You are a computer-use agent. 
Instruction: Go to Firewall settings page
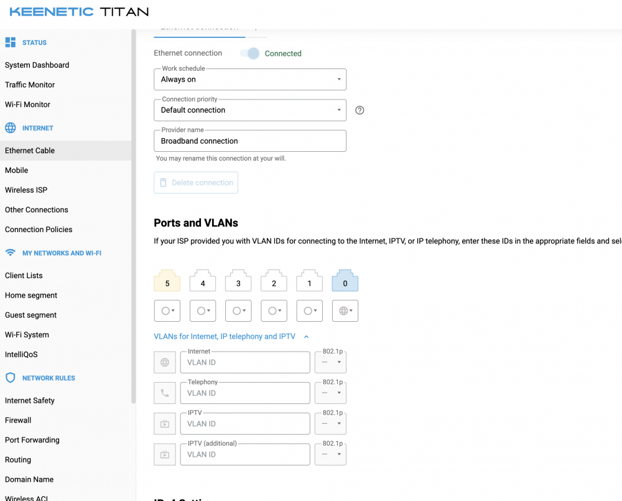pos(18,420)
